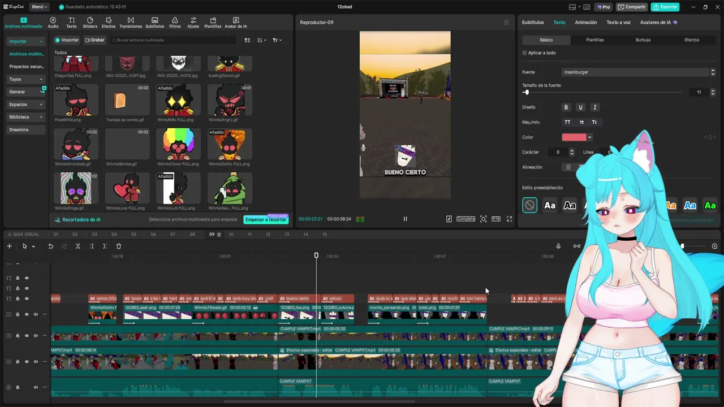Expand the Espacios sidebar section

(26, 104)
